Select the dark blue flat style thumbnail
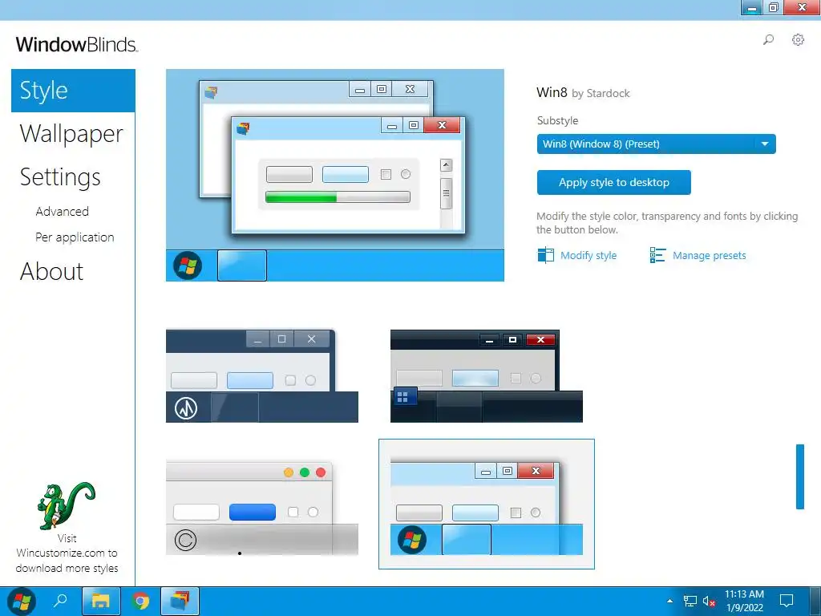 262,375
